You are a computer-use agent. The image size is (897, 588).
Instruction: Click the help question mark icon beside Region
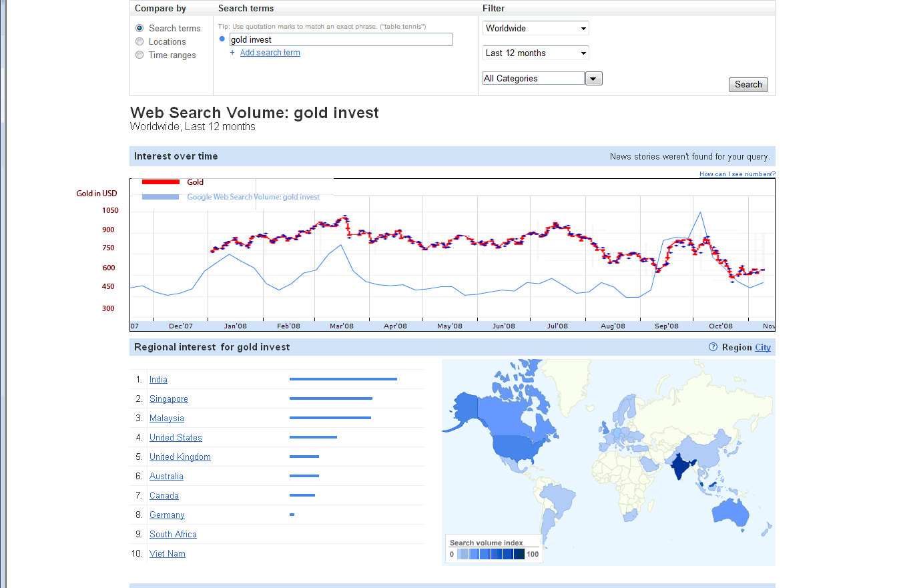(x=713, y=347)
